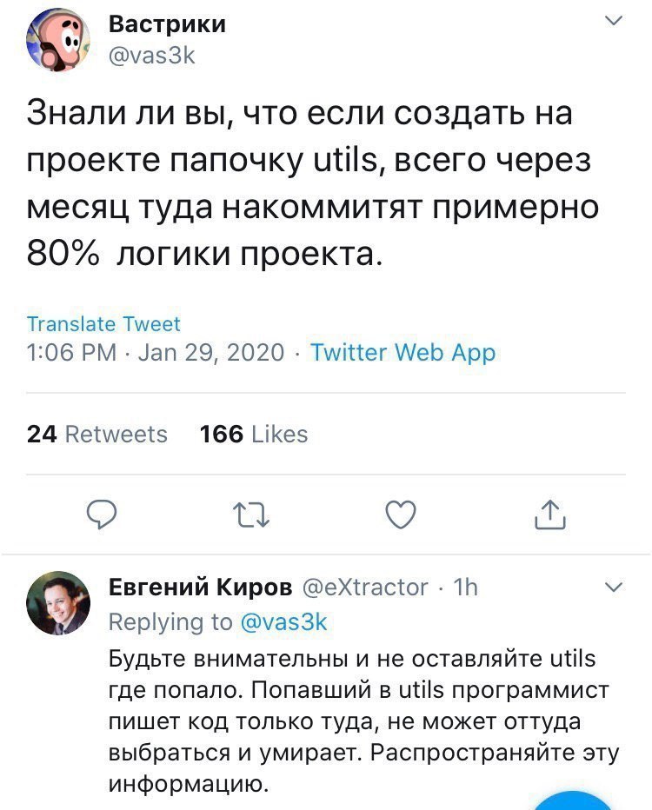The height and width of the screenshot is (810, 652).
Task: Click the reply speech bubble icon
Action: (x=103, y=516)
